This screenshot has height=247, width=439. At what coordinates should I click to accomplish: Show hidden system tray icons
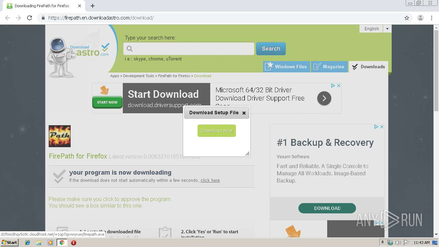[x=382, y=242]
